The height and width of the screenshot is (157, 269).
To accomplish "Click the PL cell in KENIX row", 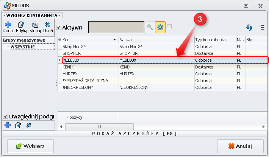I will pos(241,67).
